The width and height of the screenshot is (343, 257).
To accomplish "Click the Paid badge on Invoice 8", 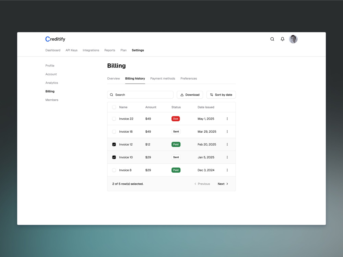I will [x=176, y=170].
